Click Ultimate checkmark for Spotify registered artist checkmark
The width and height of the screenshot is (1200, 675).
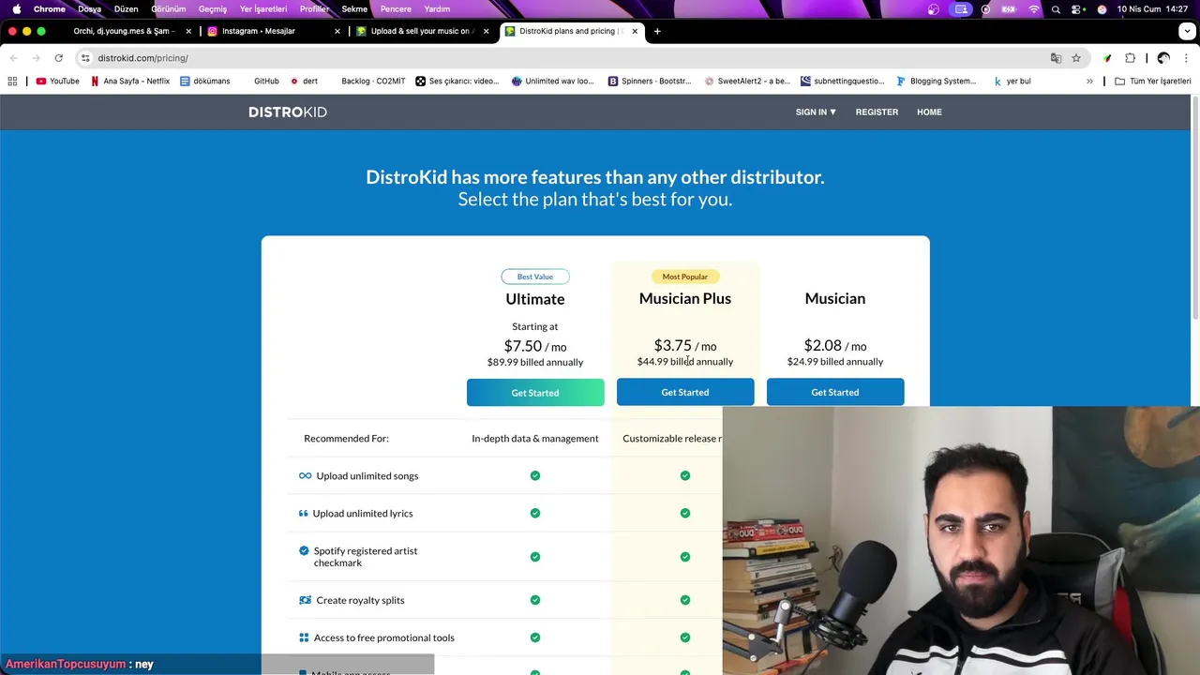pos(535,557)
